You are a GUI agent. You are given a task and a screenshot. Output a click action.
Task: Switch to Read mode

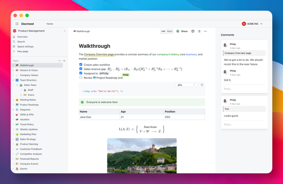click(170, 31)
